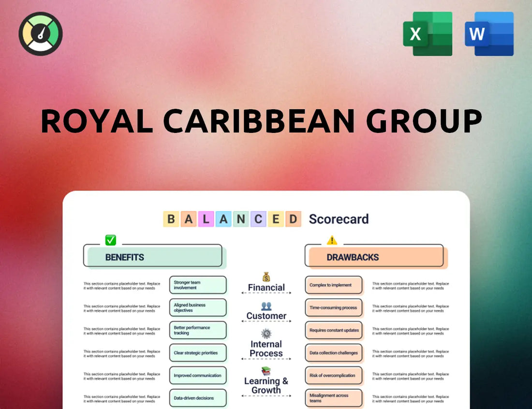Image resolution: width=532 pixels, height=409 pixels.
Task: Click the people icon above Customer
Action: 266,306
